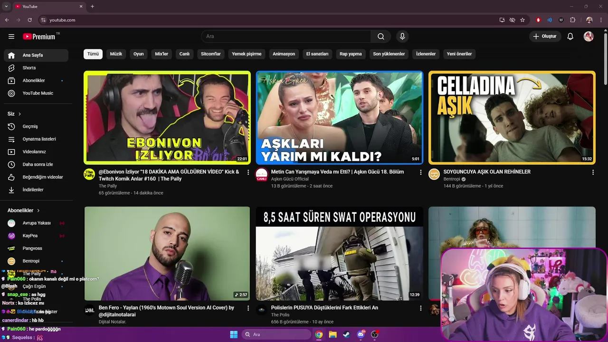This screenshot has height=342, width=608.
Task: Click Bentropi channel avatar under video
Action: pos(434,174)
